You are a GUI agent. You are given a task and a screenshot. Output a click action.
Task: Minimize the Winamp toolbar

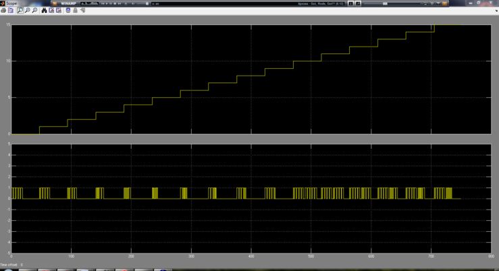425,3
